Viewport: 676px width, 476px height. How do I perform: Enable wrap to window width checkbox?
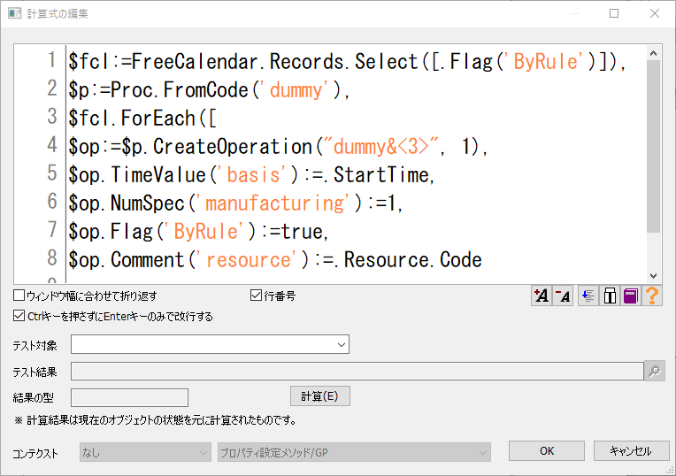[19, 296]
